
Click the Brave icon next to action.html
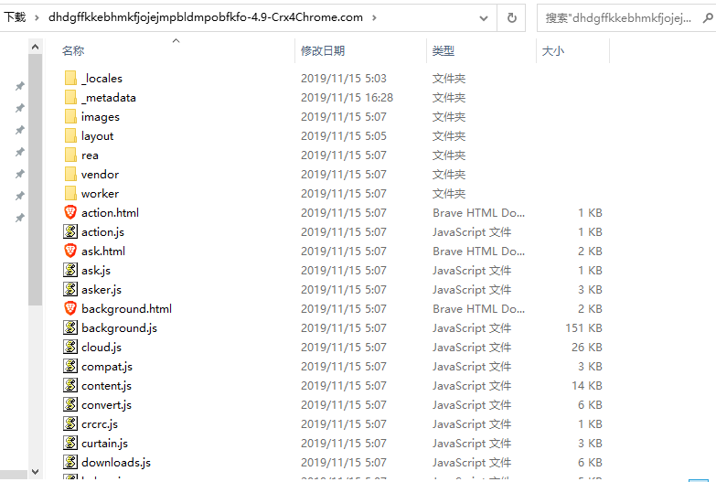pos(71,212)
